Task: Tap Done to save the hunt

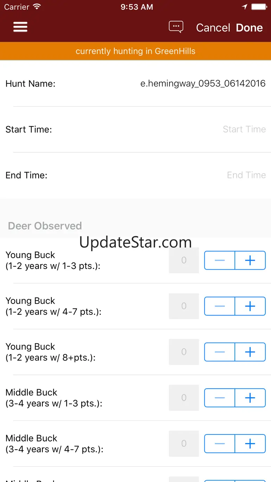Action: [x=249, y=28]
